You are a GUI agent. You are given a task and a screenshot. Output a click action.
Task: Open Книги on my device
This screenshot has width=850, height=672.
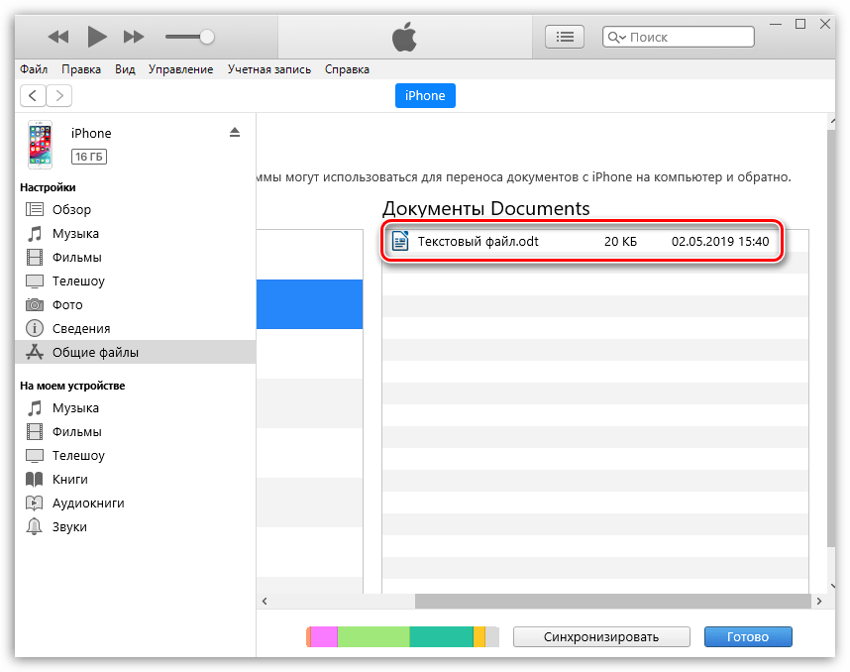click(69, 479)
